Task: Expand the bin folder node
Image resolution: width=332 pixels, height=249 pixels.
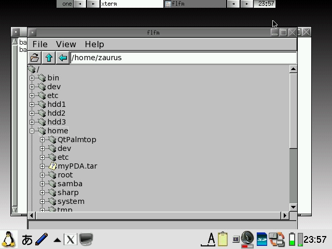Action: [x=32, y=78]
